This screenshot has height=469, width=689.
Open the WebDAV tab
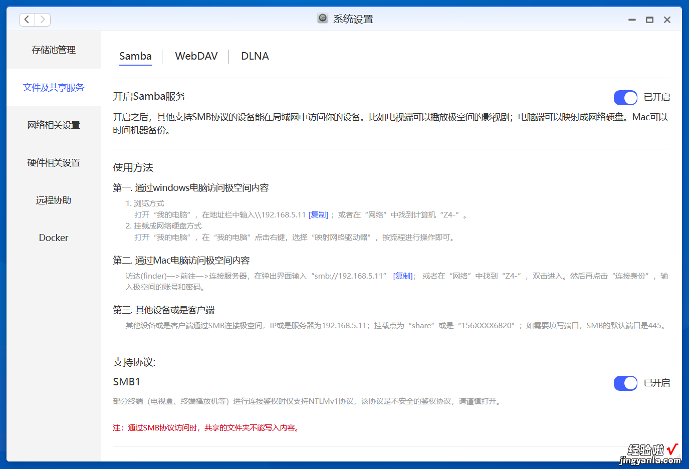click(196, 56)
